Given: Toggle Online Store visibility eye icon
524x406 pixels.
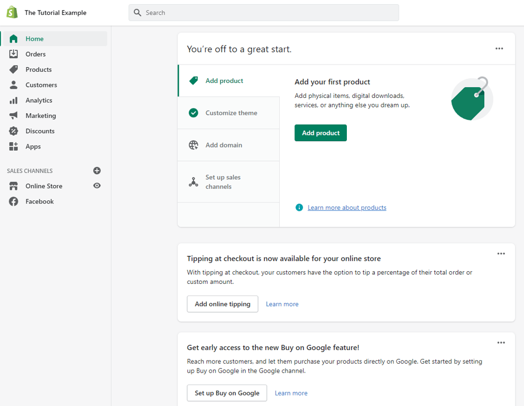Looking at the screenshot, I should 97,186.
